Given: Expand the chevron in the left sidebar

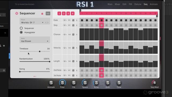Looking at the screenshot, I should pos(5,33).
